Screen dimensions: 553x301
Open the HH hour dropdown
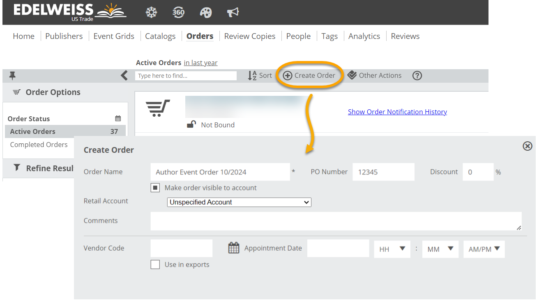(392, 249)
